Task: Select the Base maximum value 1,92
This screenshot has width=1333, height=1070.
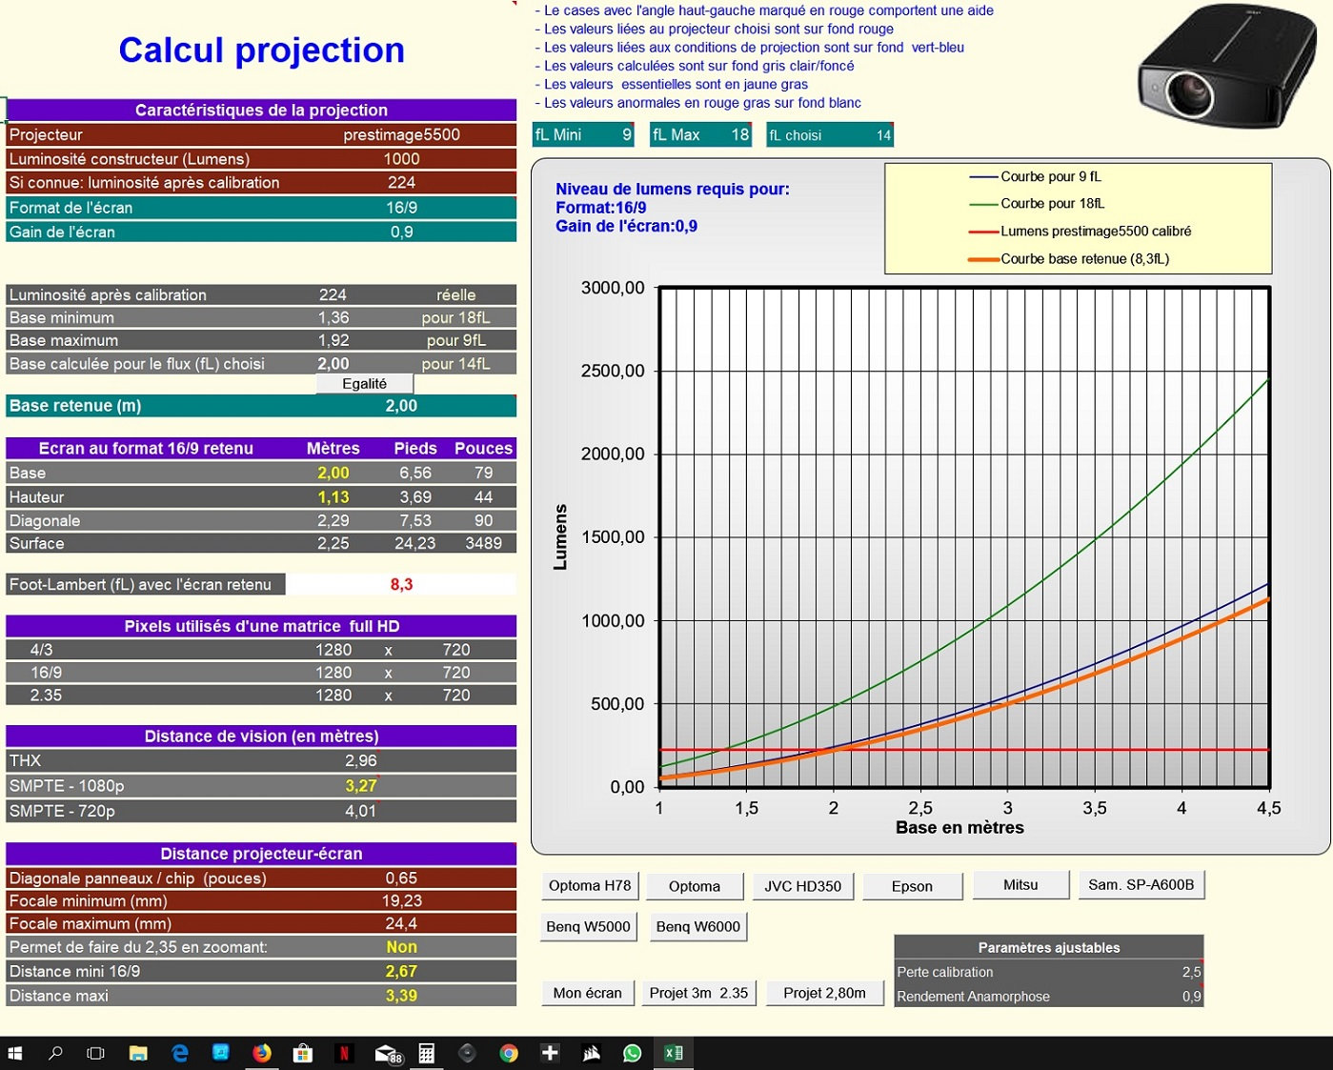Action: click(333, 340)
